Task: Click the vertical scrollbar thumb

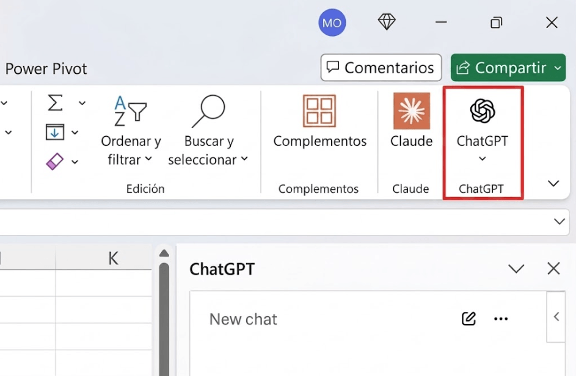Action: click(164, 319)
